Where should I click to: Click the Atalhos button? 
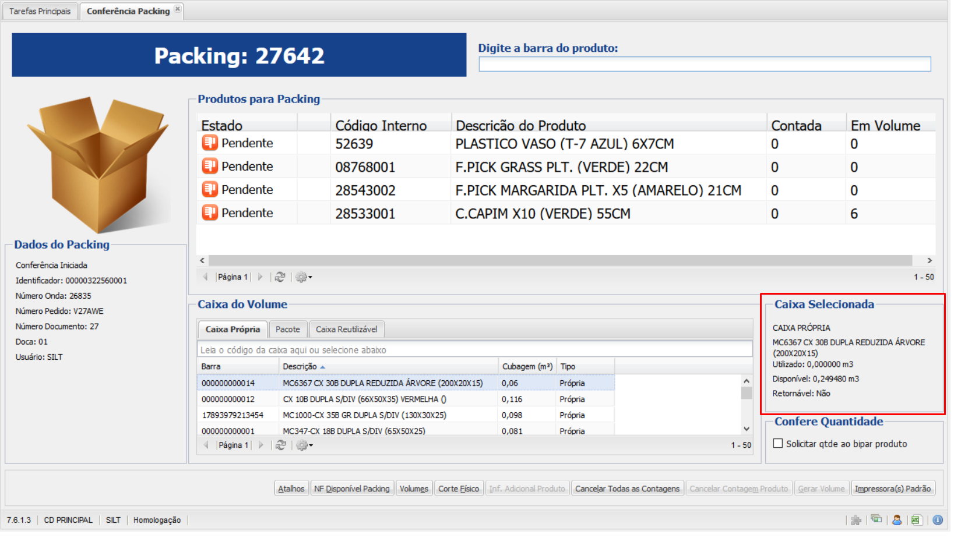click(x=291, y=489)
